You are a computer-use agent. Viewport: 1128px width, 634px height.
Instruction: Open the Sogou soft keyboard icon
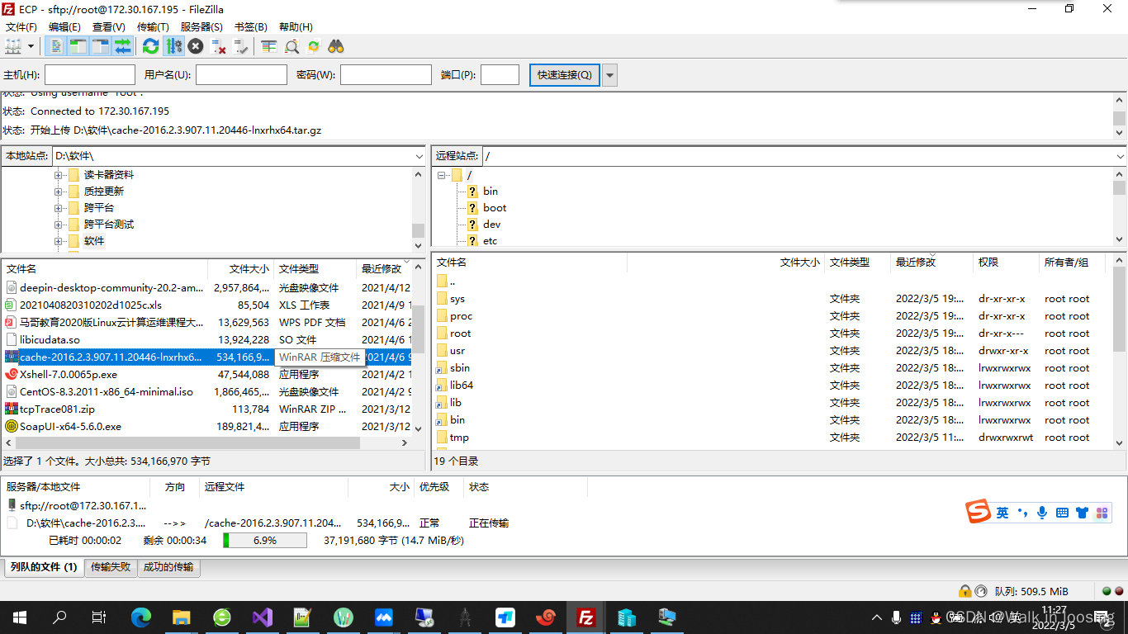1062,513
